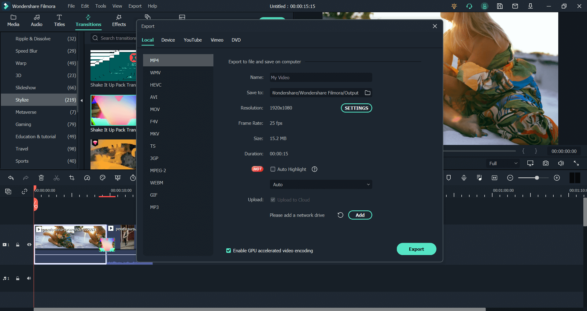
Task: Select the HEVC format
Action: (x=178, y=85)
